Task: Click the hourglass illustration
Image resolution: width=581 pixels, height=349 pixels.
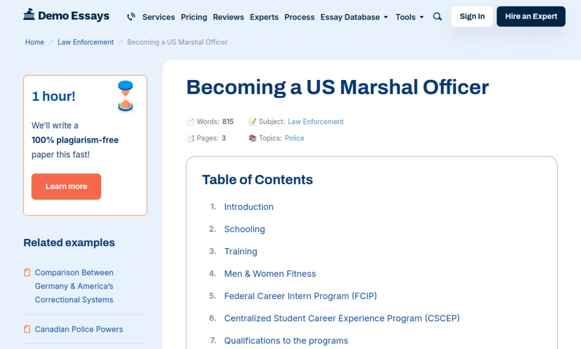Action: click(x=125, y=96)
